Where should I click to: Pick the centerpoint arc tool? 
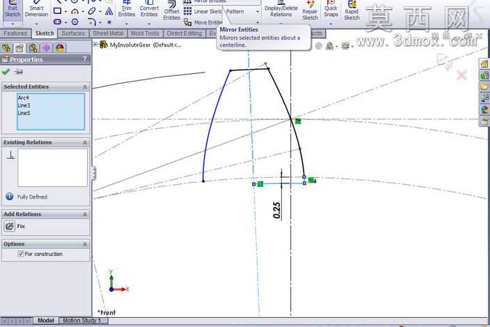click(75, 12)
